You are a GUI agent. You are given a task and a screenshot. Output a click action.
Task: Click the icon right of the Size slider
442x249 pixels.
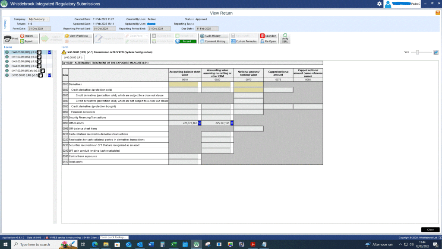(x=436, y=52)
